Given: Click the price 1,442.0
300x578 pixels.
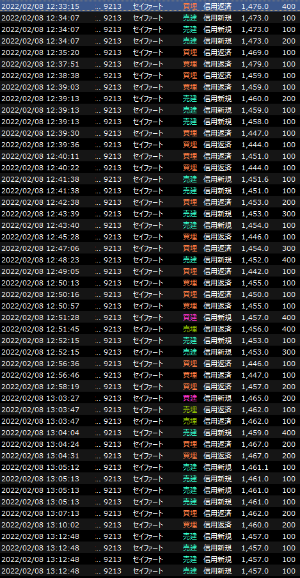Looking at the screenshot, I should point(255,271).
